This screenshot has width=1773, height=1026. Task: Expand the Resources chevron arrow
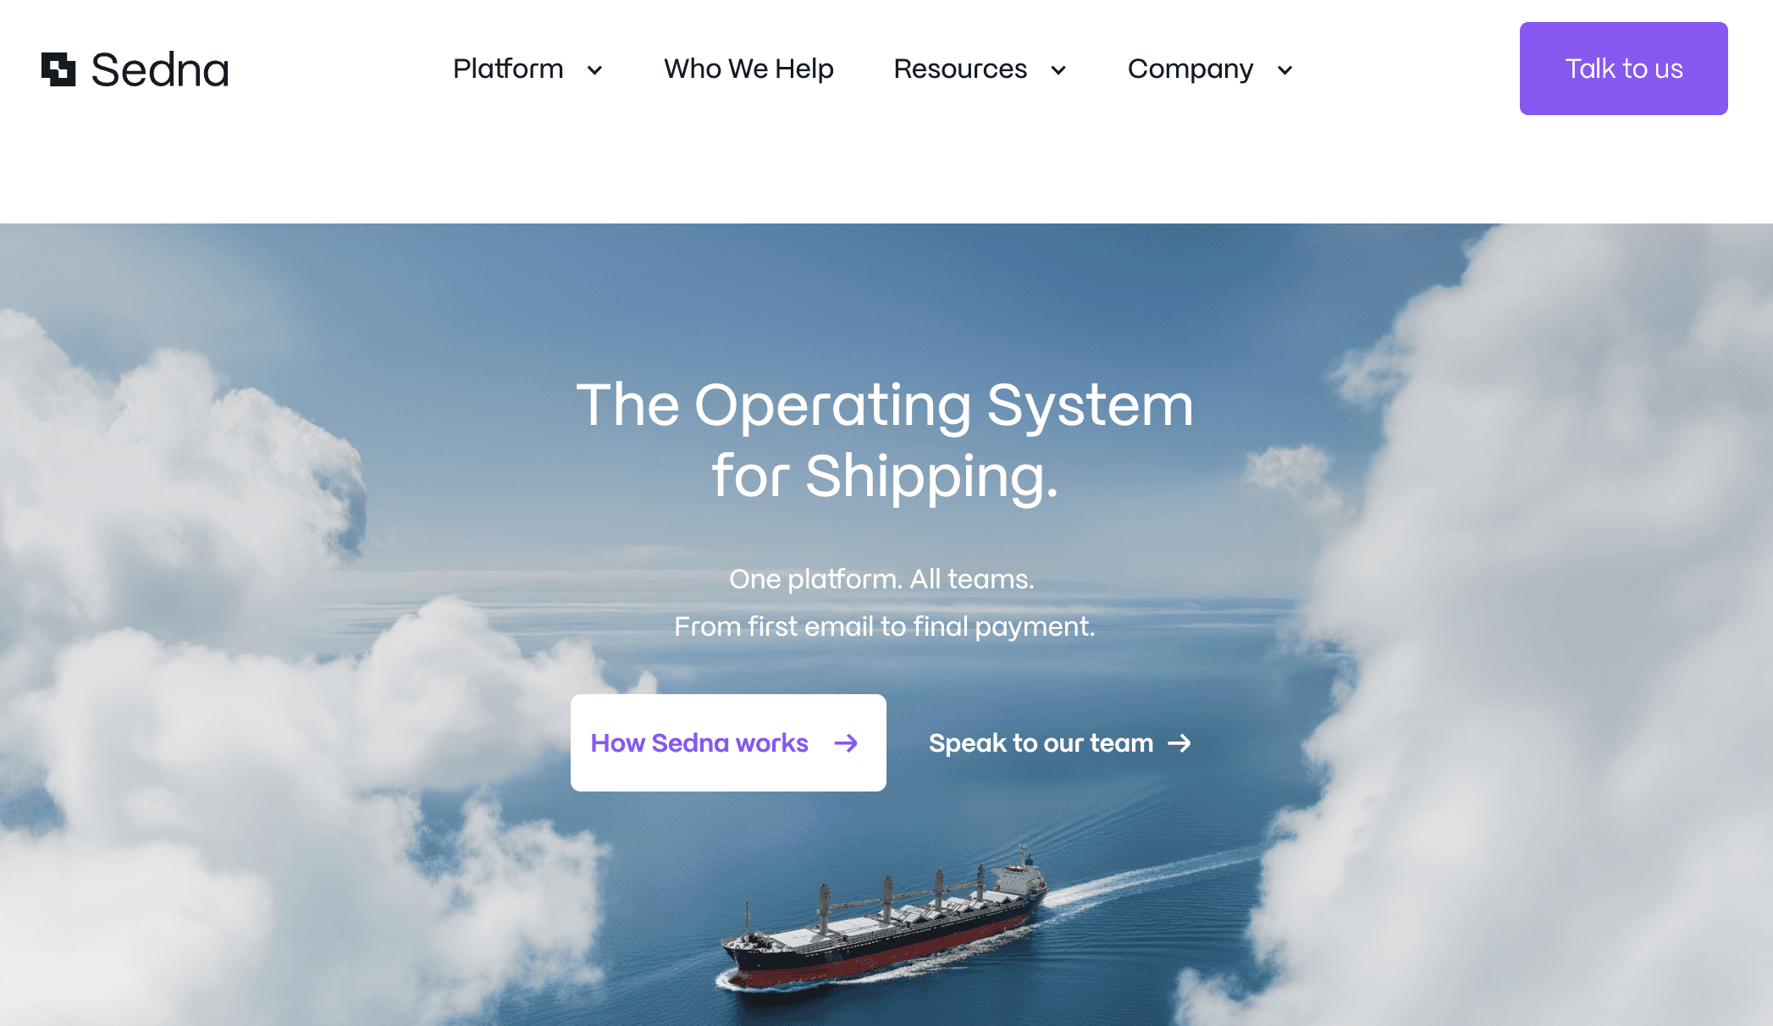point(1058,70)
